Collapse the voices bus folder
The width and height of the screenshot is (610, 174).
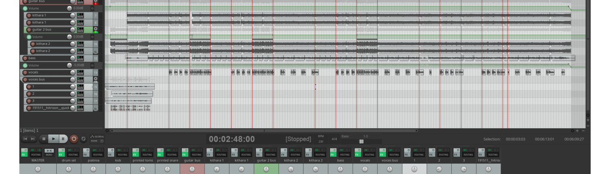(x=96, y=79)
